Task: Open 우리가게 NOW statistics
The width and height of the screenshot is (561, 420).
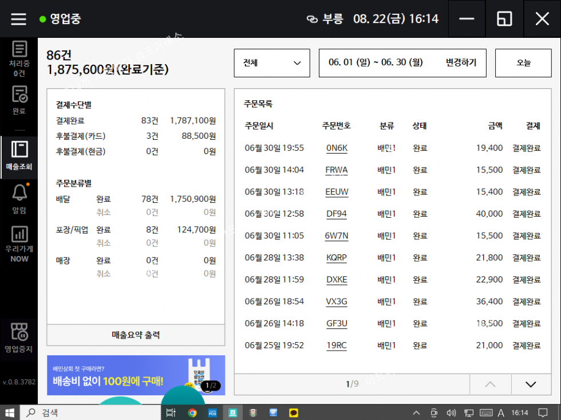Action: point(19,243)
